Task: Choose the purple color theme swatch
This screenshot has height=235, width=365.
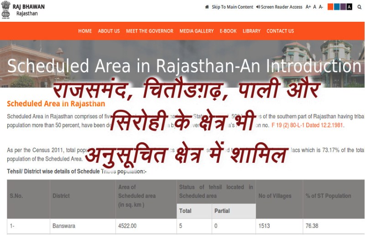Action: [x=343, y=7]
